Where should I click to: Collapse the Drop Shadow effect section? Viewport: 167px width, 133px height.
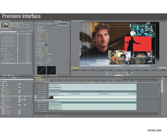coord(35,43)
